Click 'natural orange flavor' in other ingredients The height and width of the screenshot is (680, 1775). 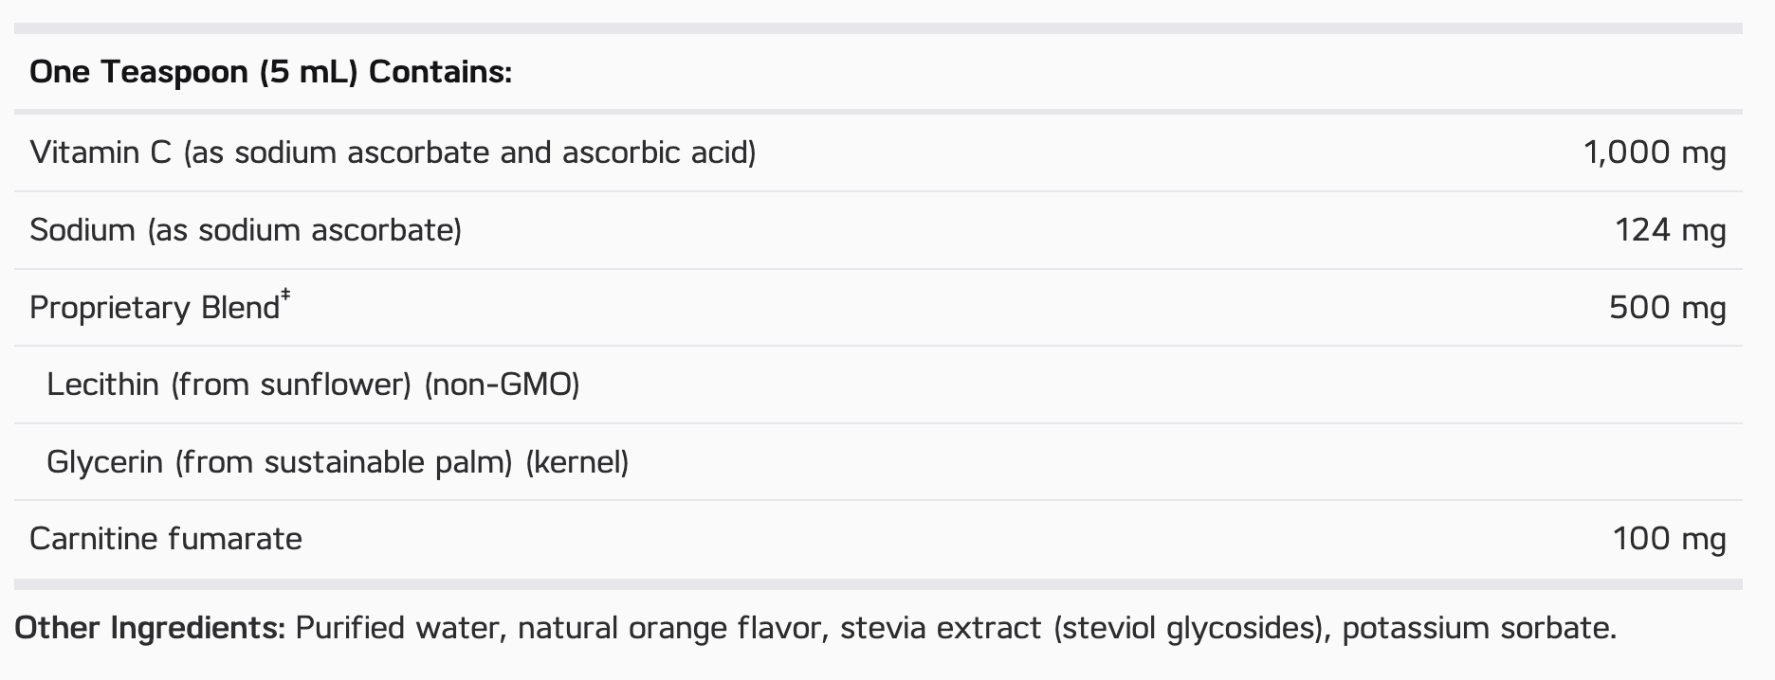[668, 628]
